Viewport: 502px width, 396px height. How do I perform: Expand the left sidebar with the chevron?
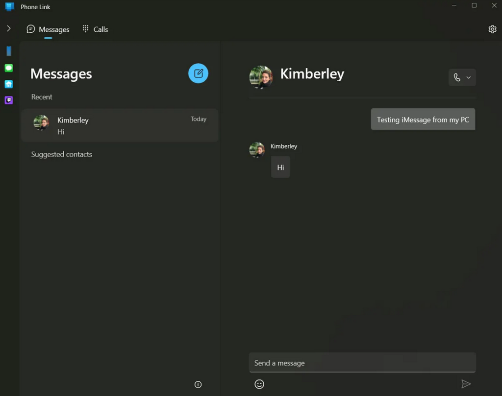pos(9,29)
